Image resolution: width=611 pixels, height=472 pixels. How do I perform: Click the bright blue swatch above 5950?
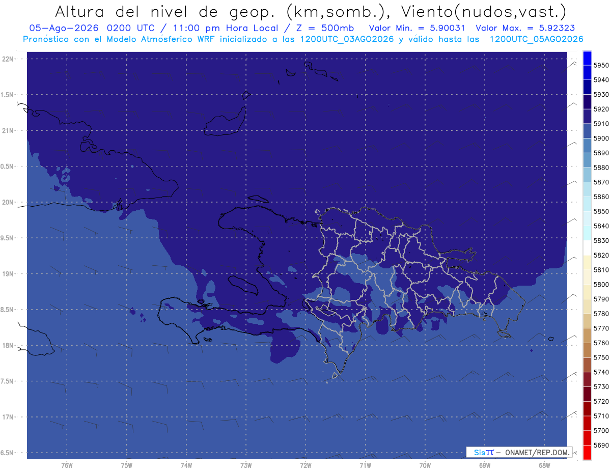click(x=587, y=58)
